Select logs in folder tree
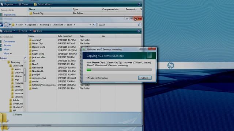This screenshot has height=131, width=234. [17, 79]
